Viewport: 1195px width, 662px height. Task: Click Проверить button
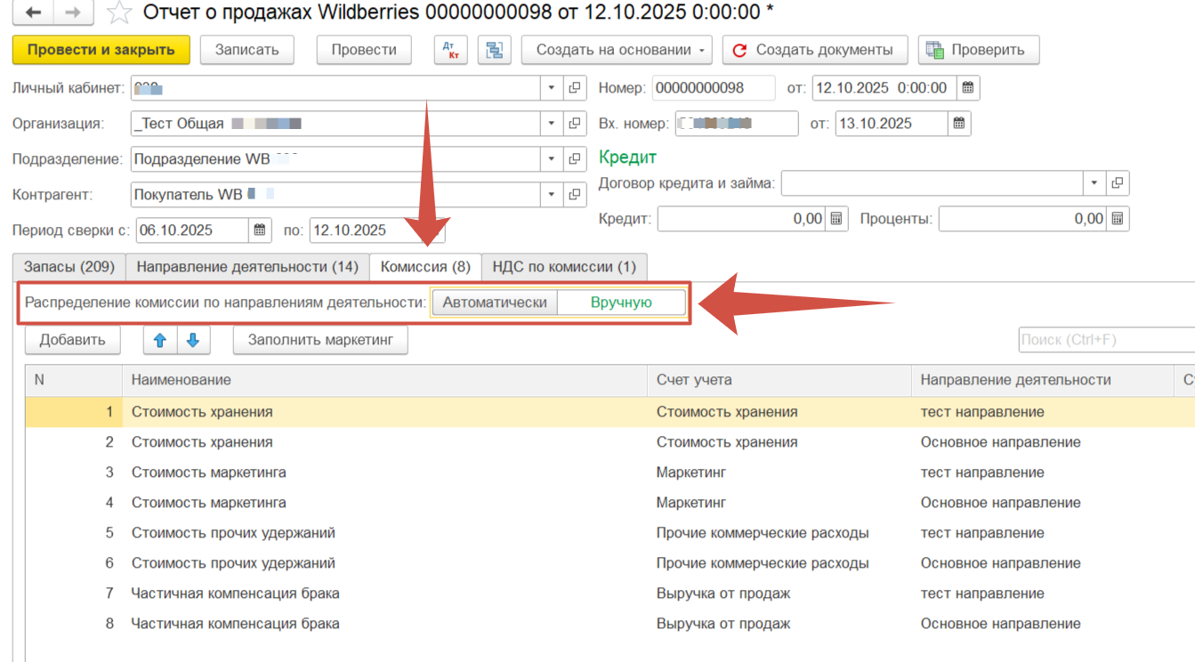(979, 50)
